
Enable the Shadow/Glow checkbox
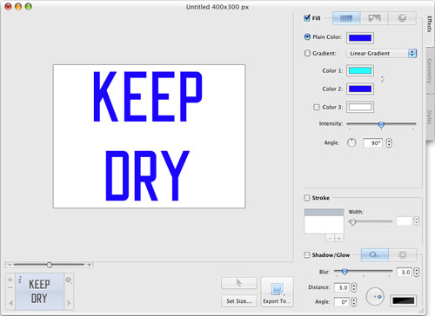tap(307, 255)
